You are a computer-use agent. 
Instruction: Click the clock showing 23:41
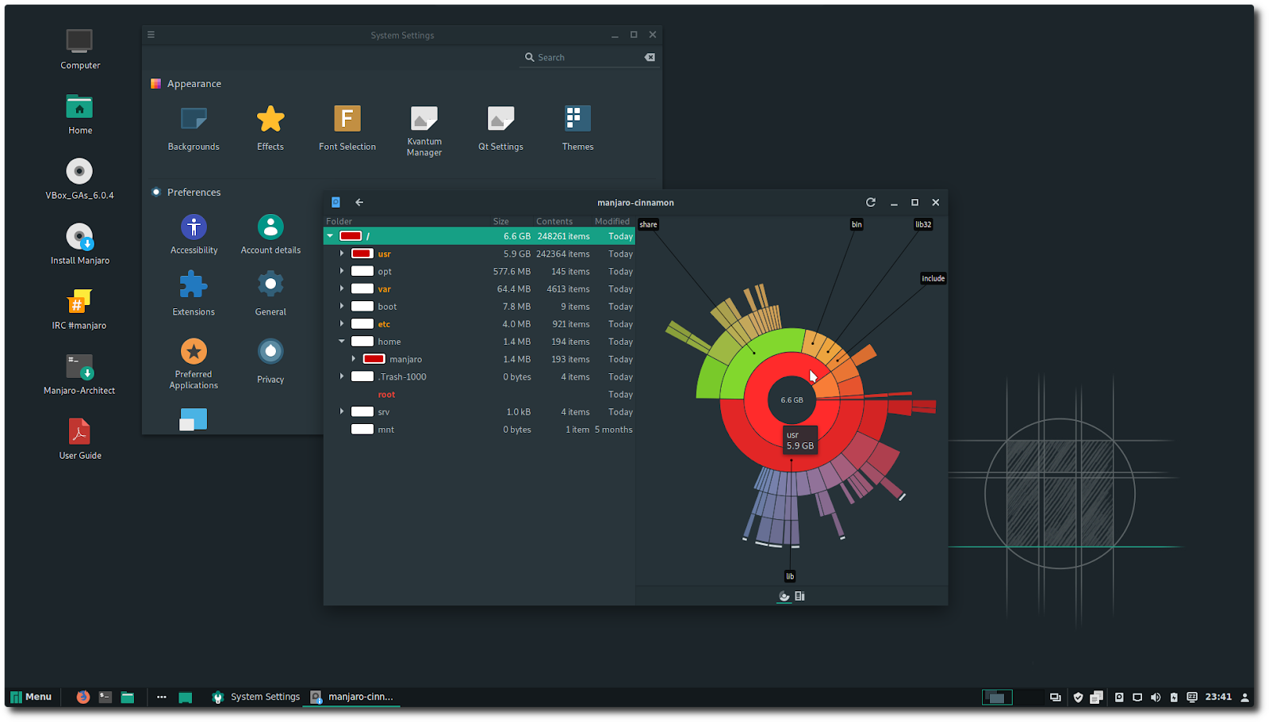click(1218, 697)
